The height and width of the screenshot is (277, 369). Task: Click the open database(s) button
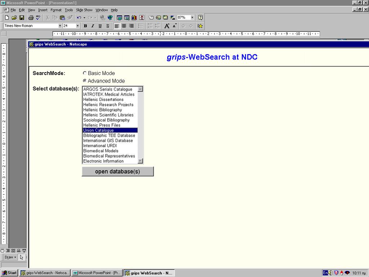point(118,171)
